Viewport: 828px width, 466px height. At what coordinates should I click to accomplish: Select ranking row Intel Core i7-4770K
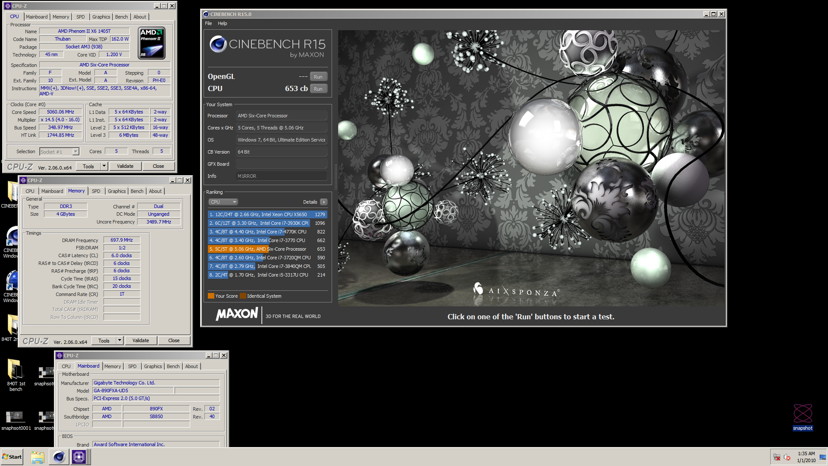tap(267, 232)
